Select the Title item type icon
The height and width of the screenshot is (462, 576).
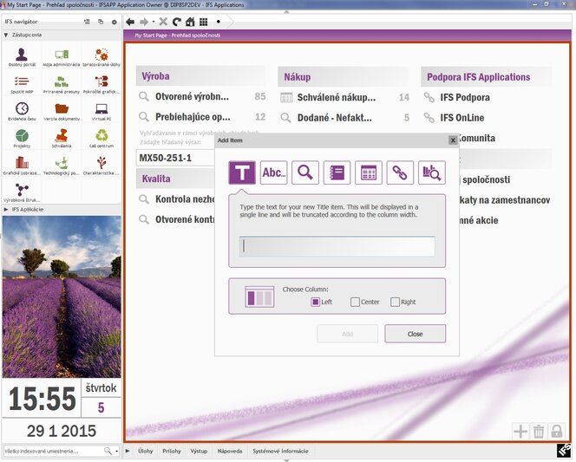pos(242,172)
